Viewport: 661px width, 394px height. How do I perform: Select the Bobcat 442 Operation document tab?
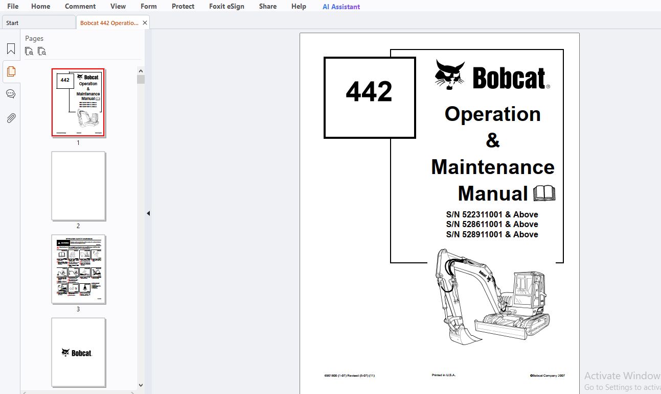[109, 23]
